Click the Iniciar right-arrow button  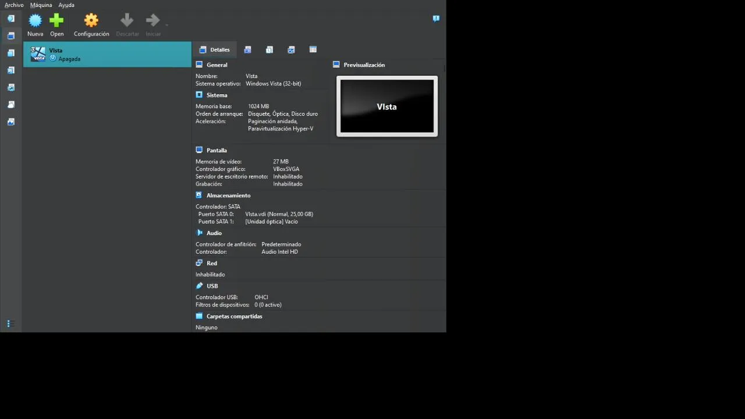(152, 26)
